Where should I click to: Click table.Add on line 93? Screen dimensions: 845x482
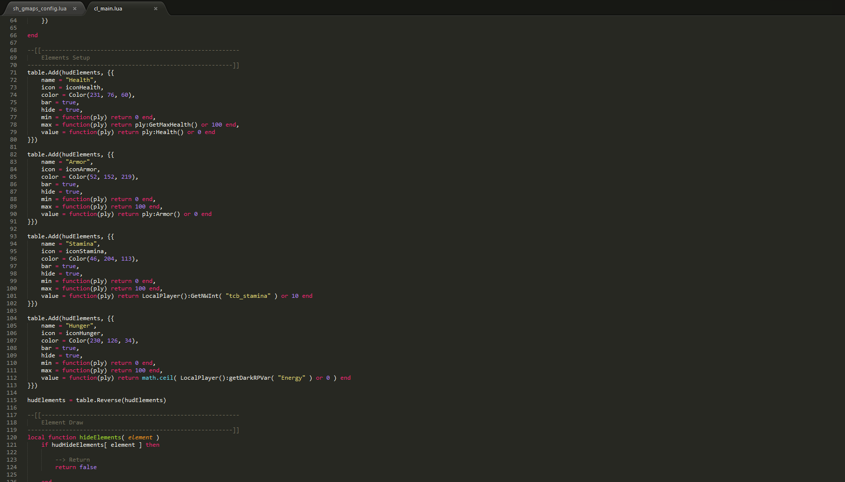(x=43, y=236)
